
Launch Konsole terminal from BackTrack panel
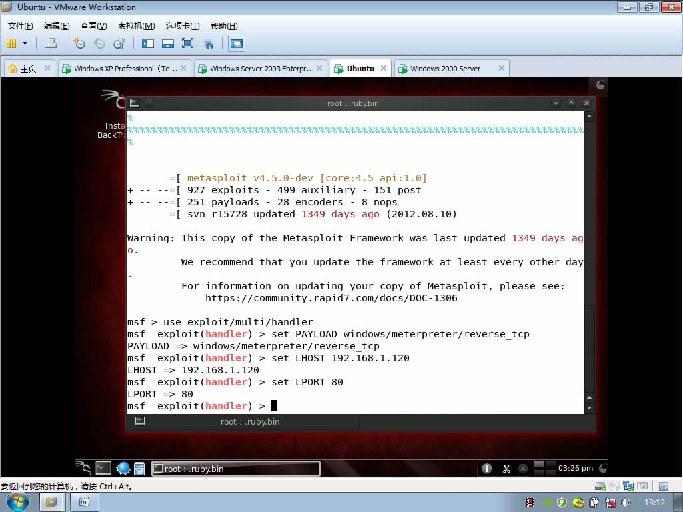(x=103, y=469)
